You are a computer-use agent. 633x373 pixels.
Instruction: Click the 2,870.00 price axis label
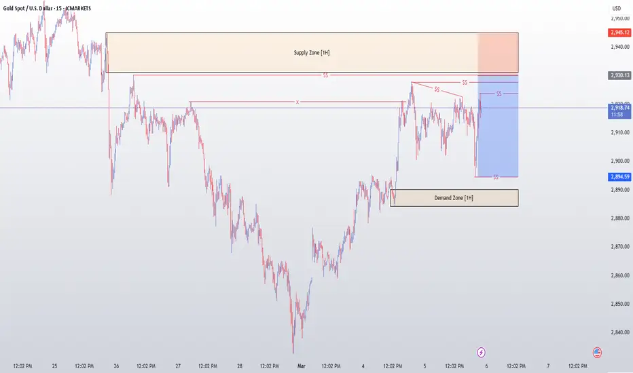point(620,246)
